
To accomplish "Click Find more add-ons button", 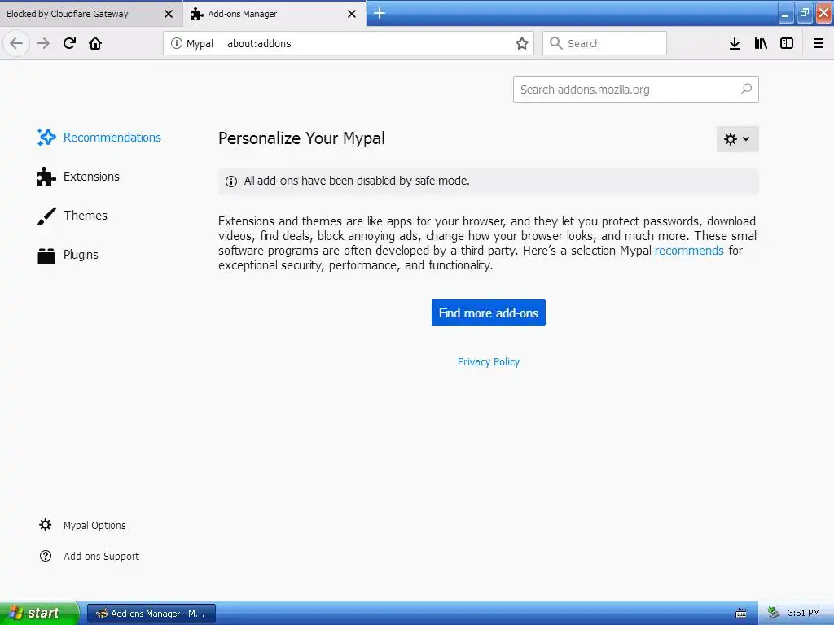I will click(489, 312).
